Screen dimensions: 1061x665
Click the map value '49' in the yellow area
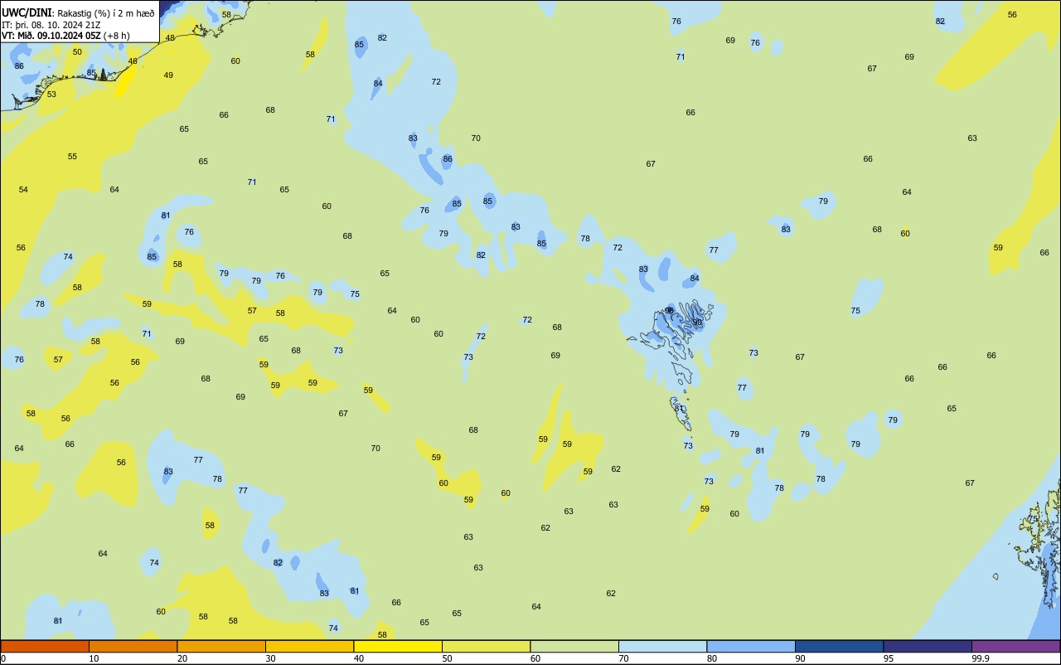pyautogui.click(x=168, y=75)
